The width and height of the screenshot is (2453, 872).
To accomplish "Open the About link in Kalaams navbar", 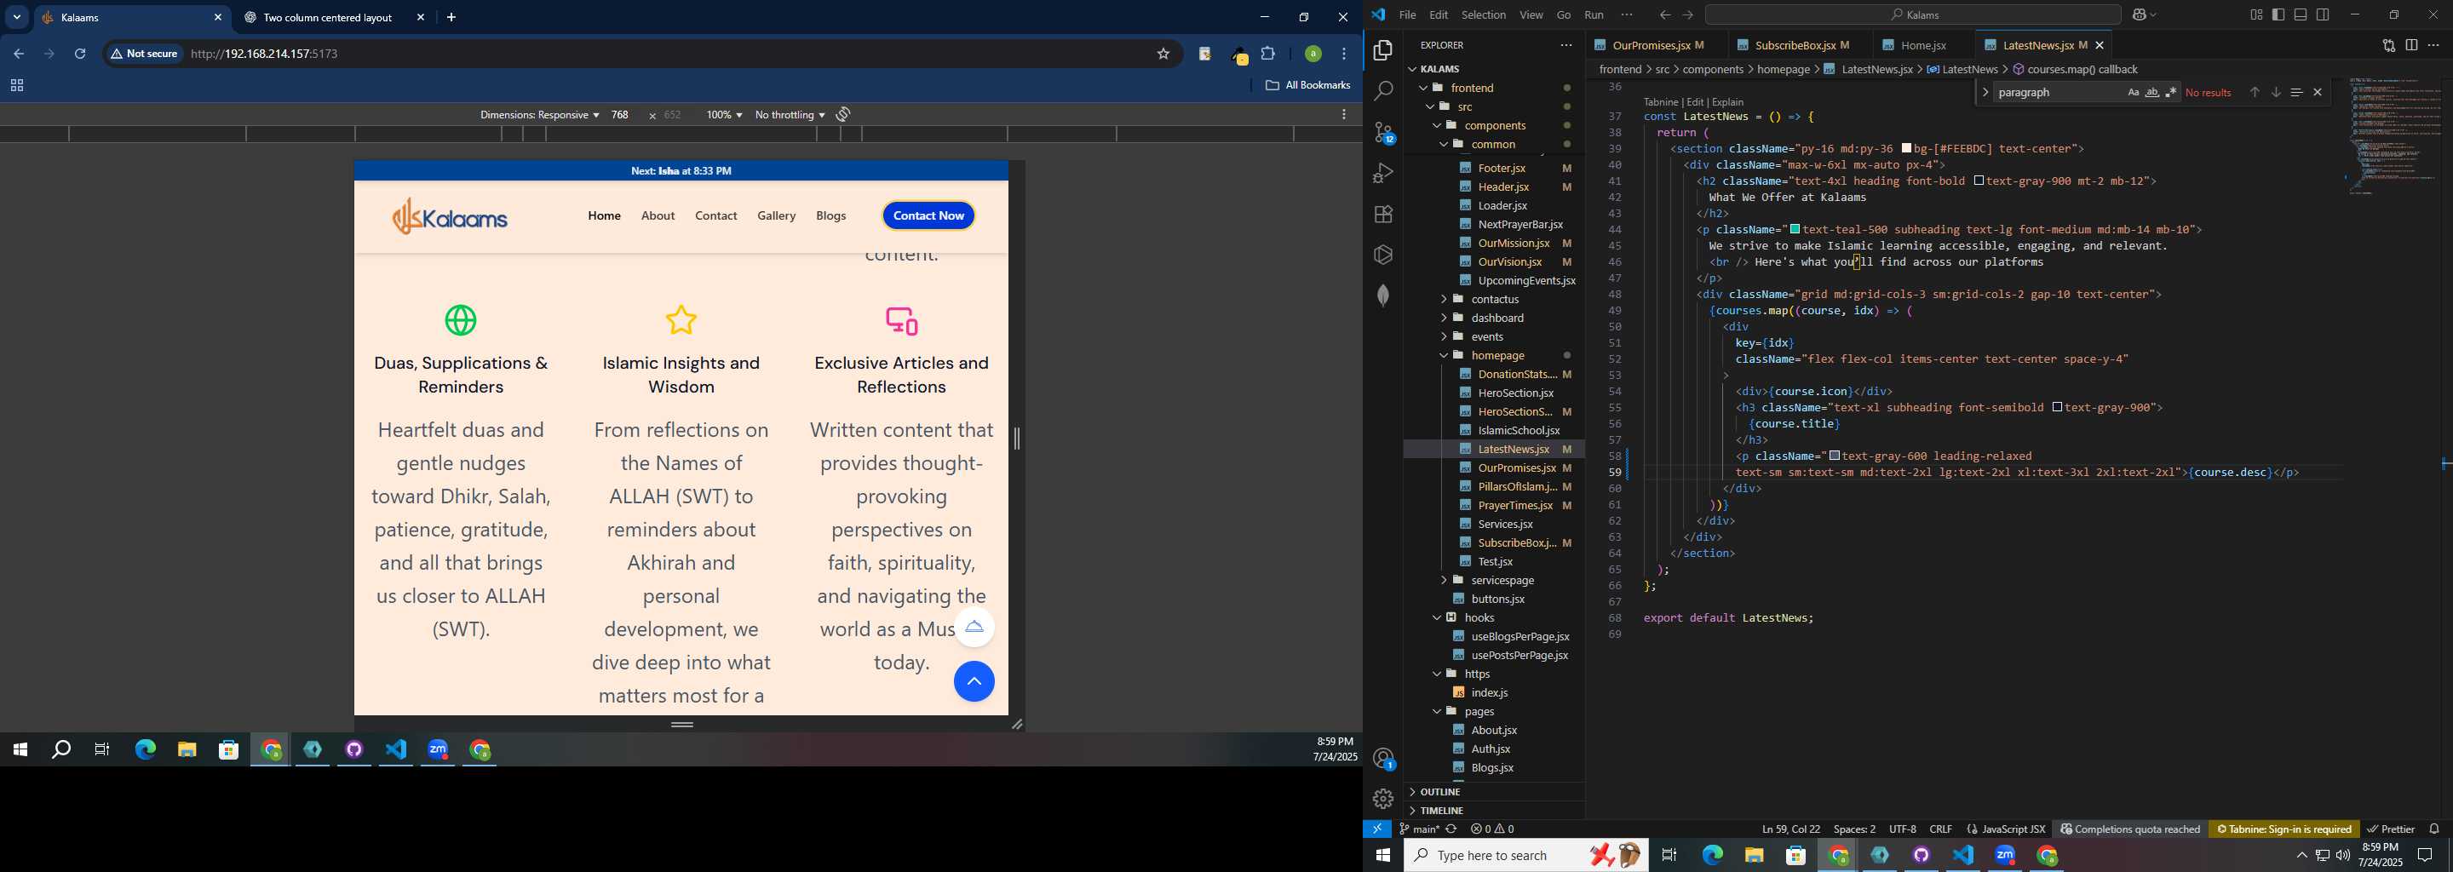I will click(658, 216).
